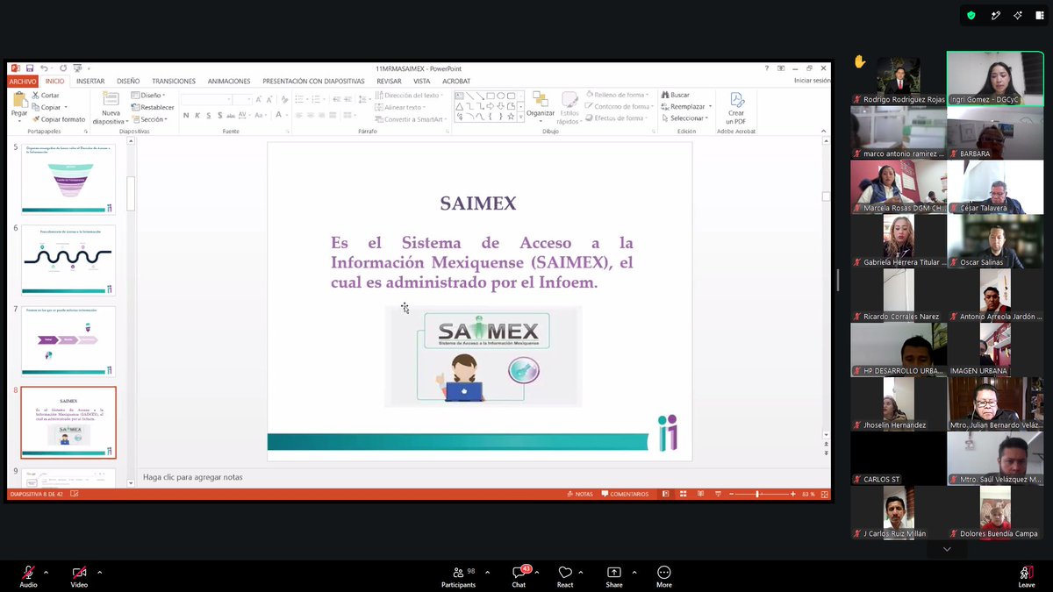Screen dimensions: 1053x592
Task: Open the Reemplazar dropdown arrow
Action: [710, 106]
